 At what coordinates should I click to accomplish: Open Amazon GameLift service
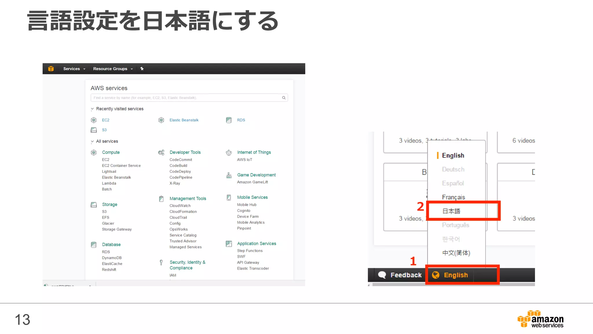252,182
